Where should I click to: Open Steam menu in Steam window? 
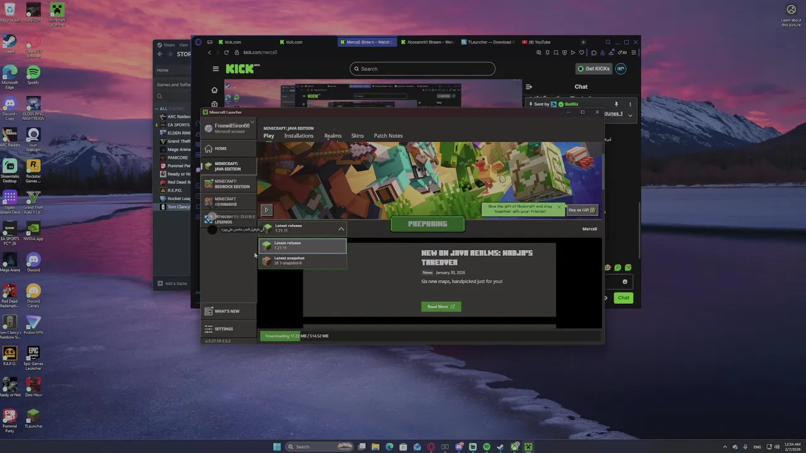(167, 45)
